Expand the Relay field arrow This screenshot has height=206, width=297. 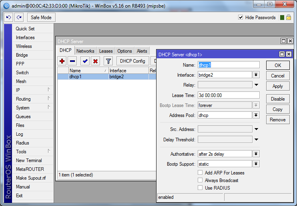(256, 85)
